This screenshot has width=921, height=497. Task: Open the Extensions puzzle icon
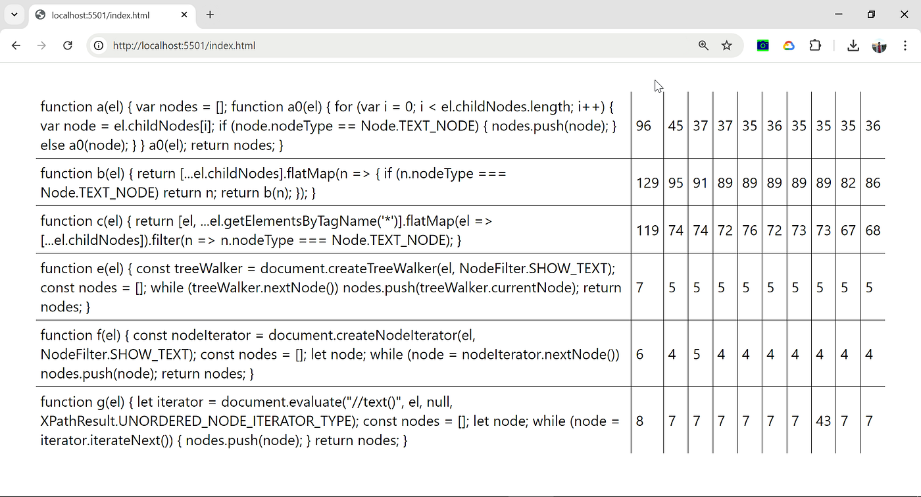(x=815, y=45)
